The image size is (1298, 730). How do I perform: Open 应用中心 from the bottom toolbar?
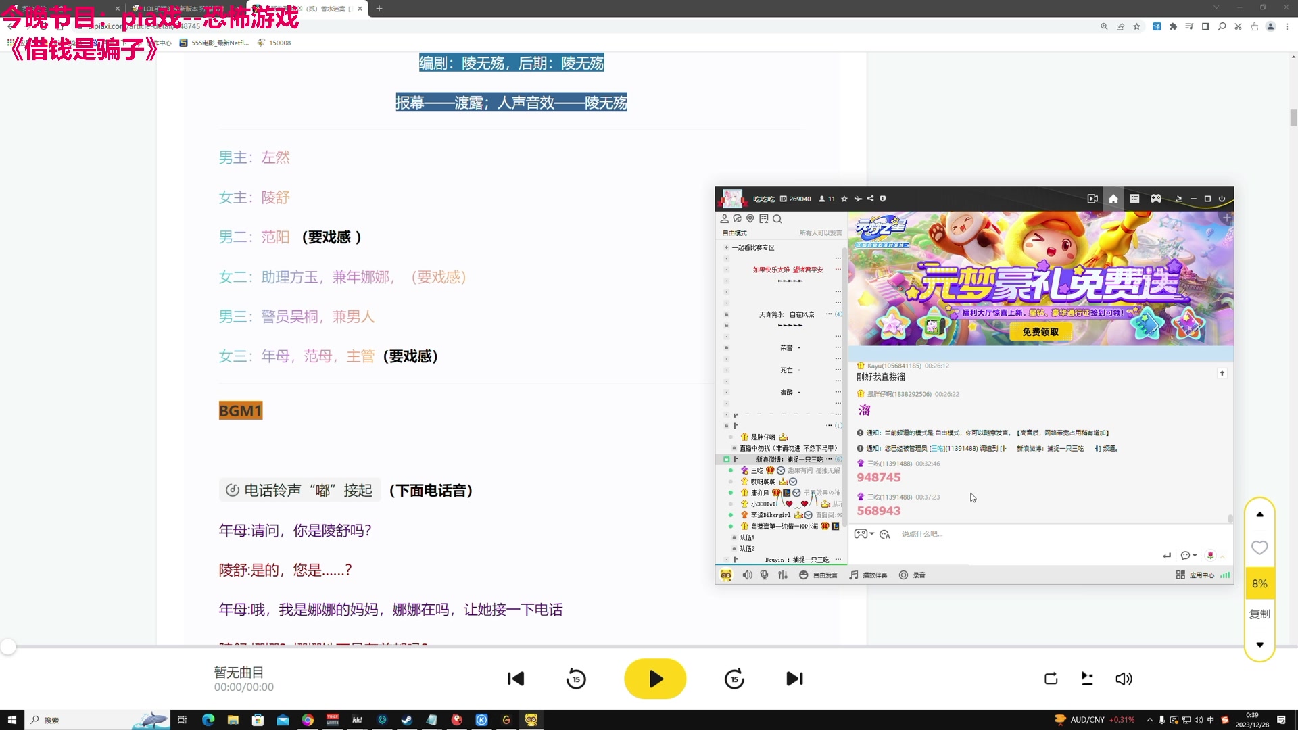click(1203, 575)
